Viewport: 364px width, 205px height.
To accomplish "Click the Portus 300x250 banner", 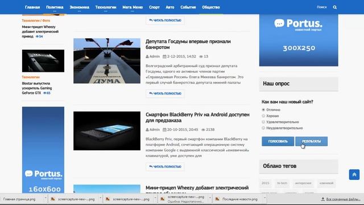I will pos(299,40).
